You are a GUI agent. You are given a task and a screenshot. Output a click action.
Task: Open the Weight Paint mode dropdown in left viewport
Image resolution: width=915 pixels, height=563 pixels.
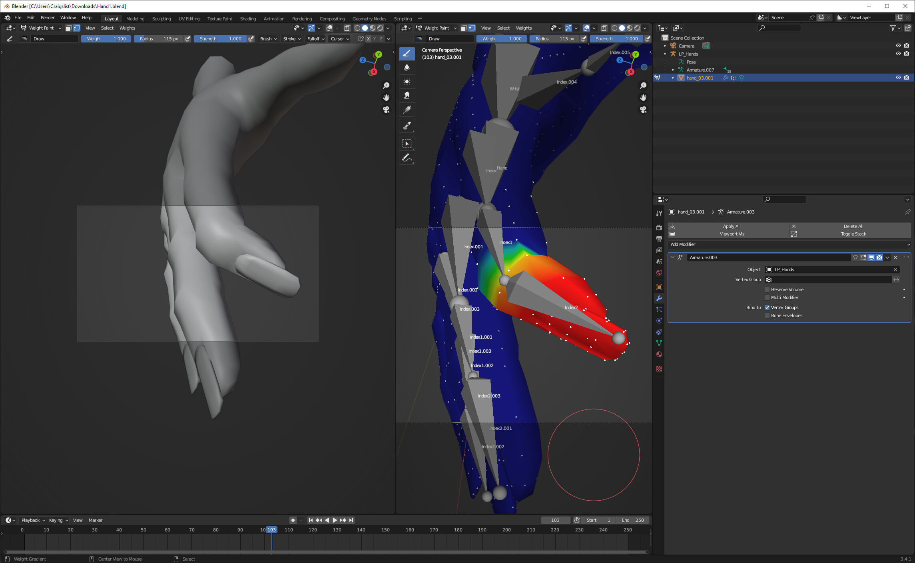pyautogui.click(x=41, y=28)
